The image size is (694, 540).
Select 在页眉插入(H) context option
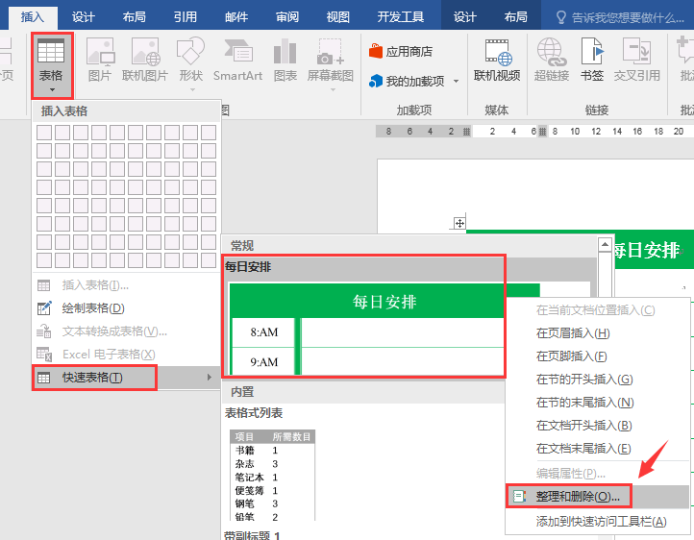(598, 333)
